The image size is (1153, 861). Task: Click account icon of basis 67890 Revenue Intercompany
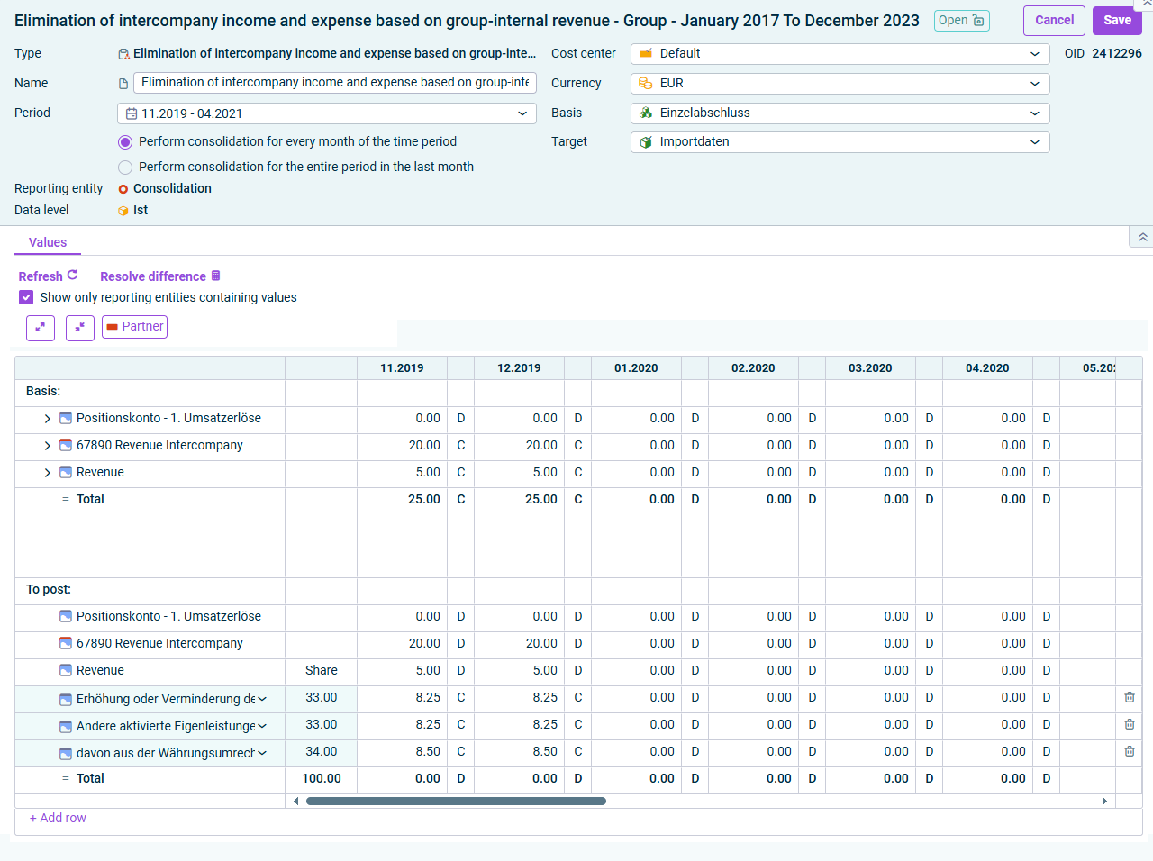click(x=66, y=446)
